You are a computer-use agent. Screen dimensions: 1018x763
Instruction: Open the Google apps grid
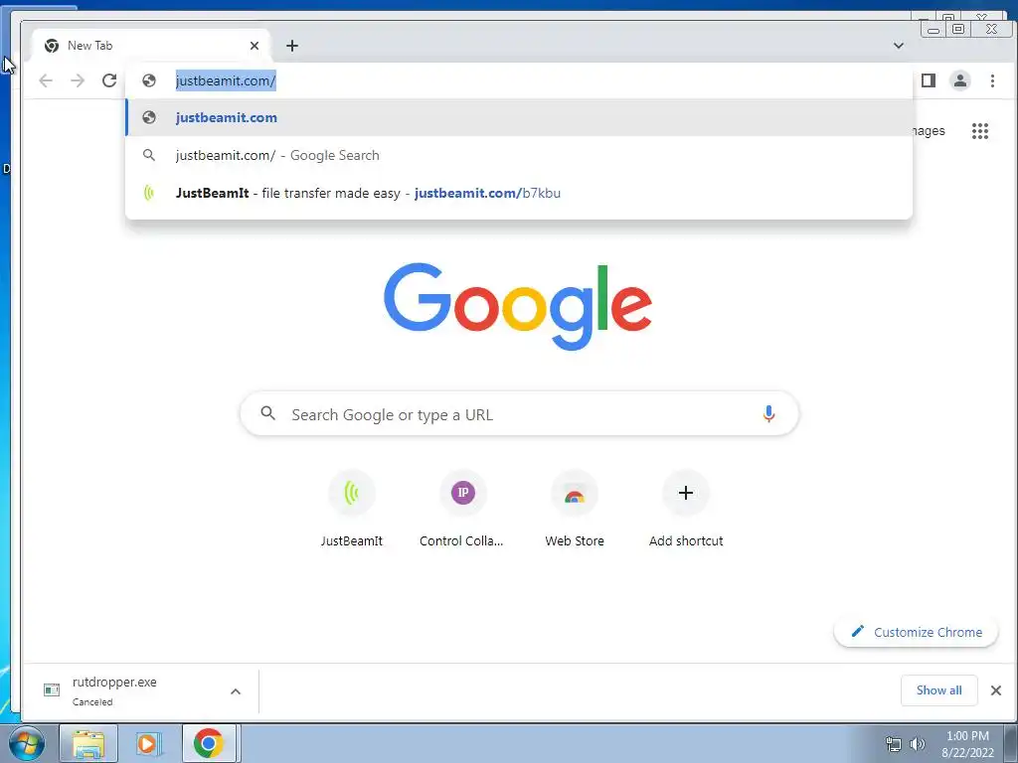[x=979, y=131]
